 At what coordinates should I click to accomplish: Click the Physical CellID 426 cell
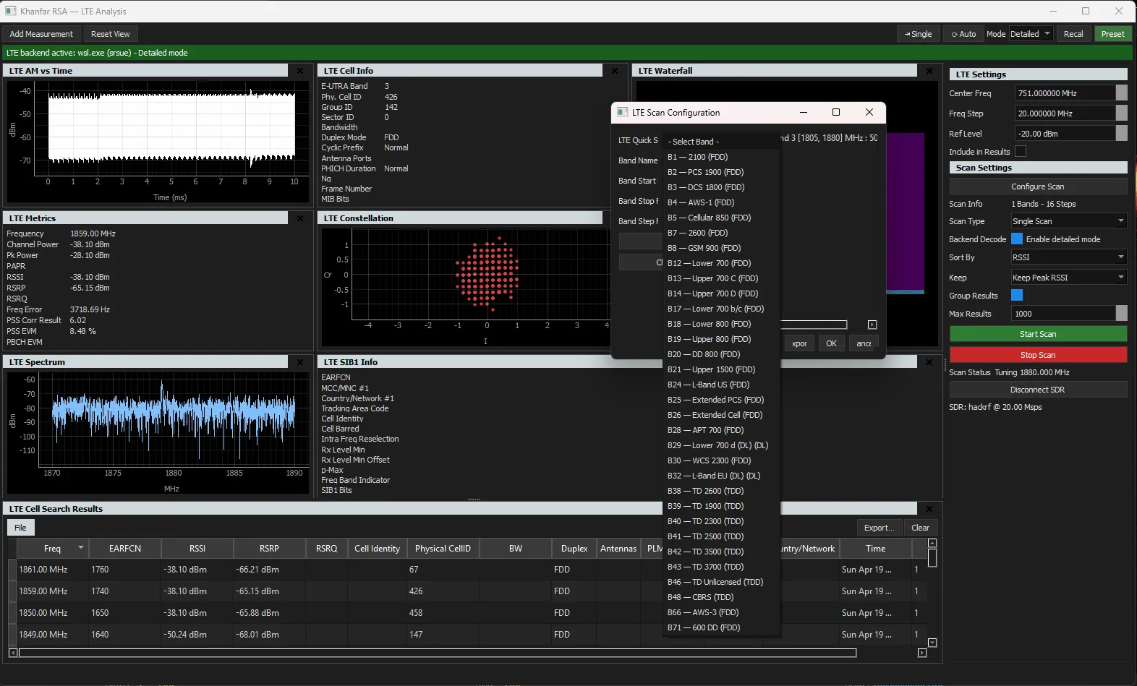point(443,591)
